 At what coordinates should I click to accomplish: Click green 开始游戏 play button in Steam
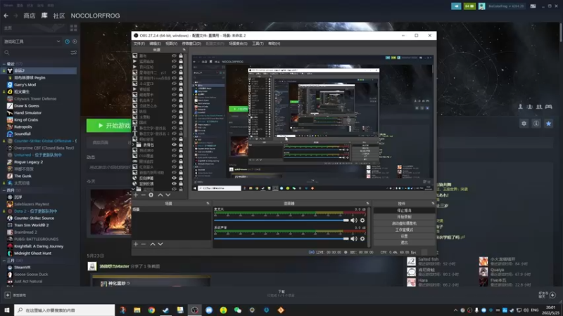coord(109,126)
